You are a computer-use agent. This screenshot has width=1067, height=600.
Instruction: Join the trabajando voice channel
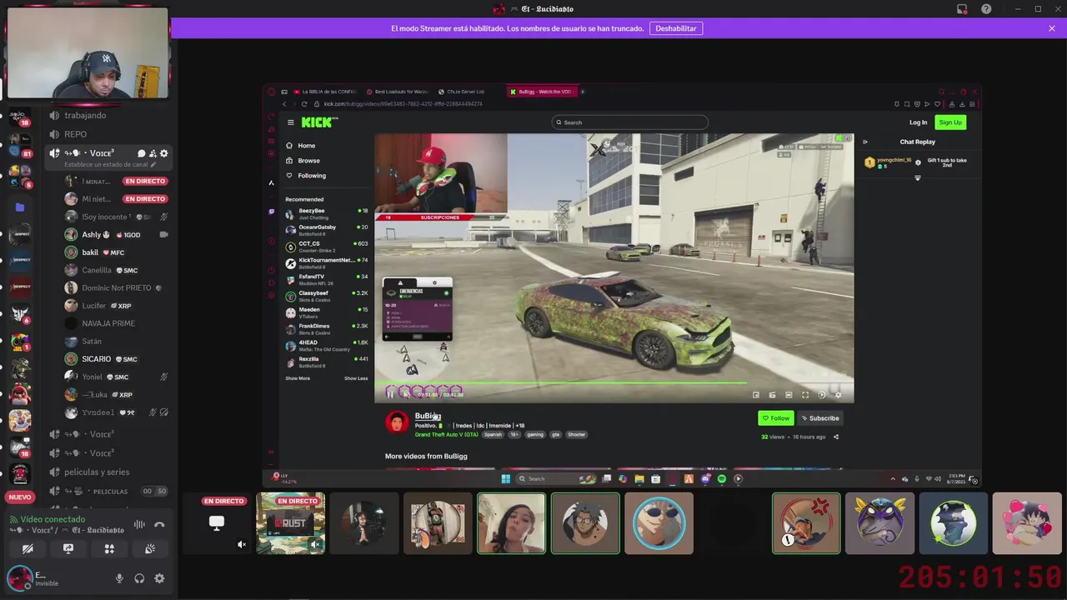[85, 115]
